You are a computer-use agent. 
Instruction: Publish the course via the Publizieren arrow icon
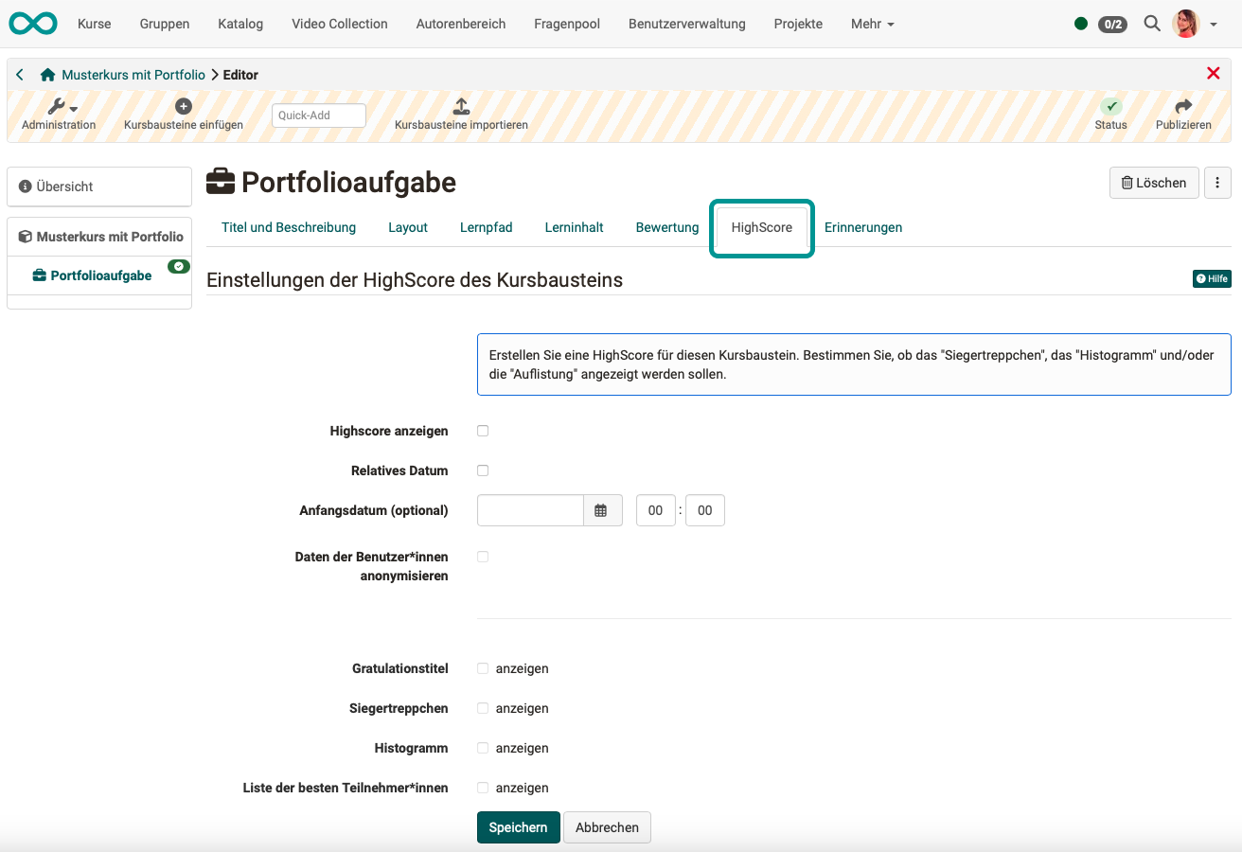pyautogui.click(x=1183, y=106)
